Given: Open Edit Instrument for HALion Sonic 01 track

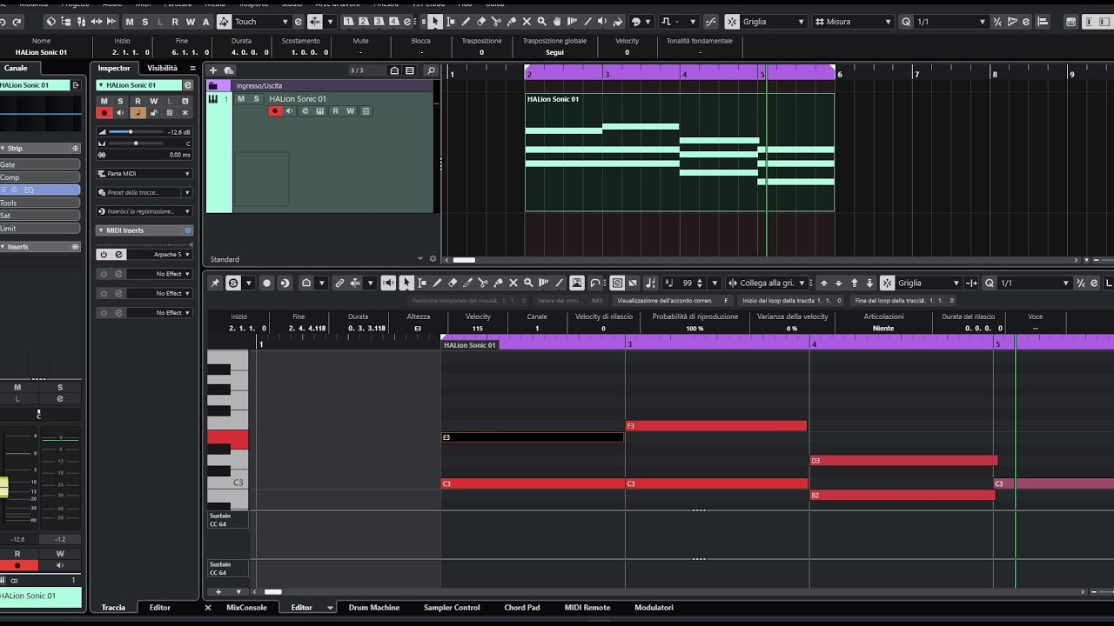Looking at the screenshot, I should coord(319,110).
